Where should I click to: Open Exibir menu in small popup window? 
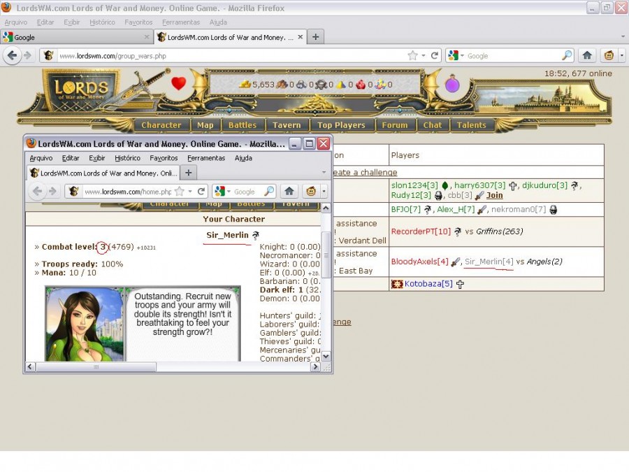pos(97,158)
